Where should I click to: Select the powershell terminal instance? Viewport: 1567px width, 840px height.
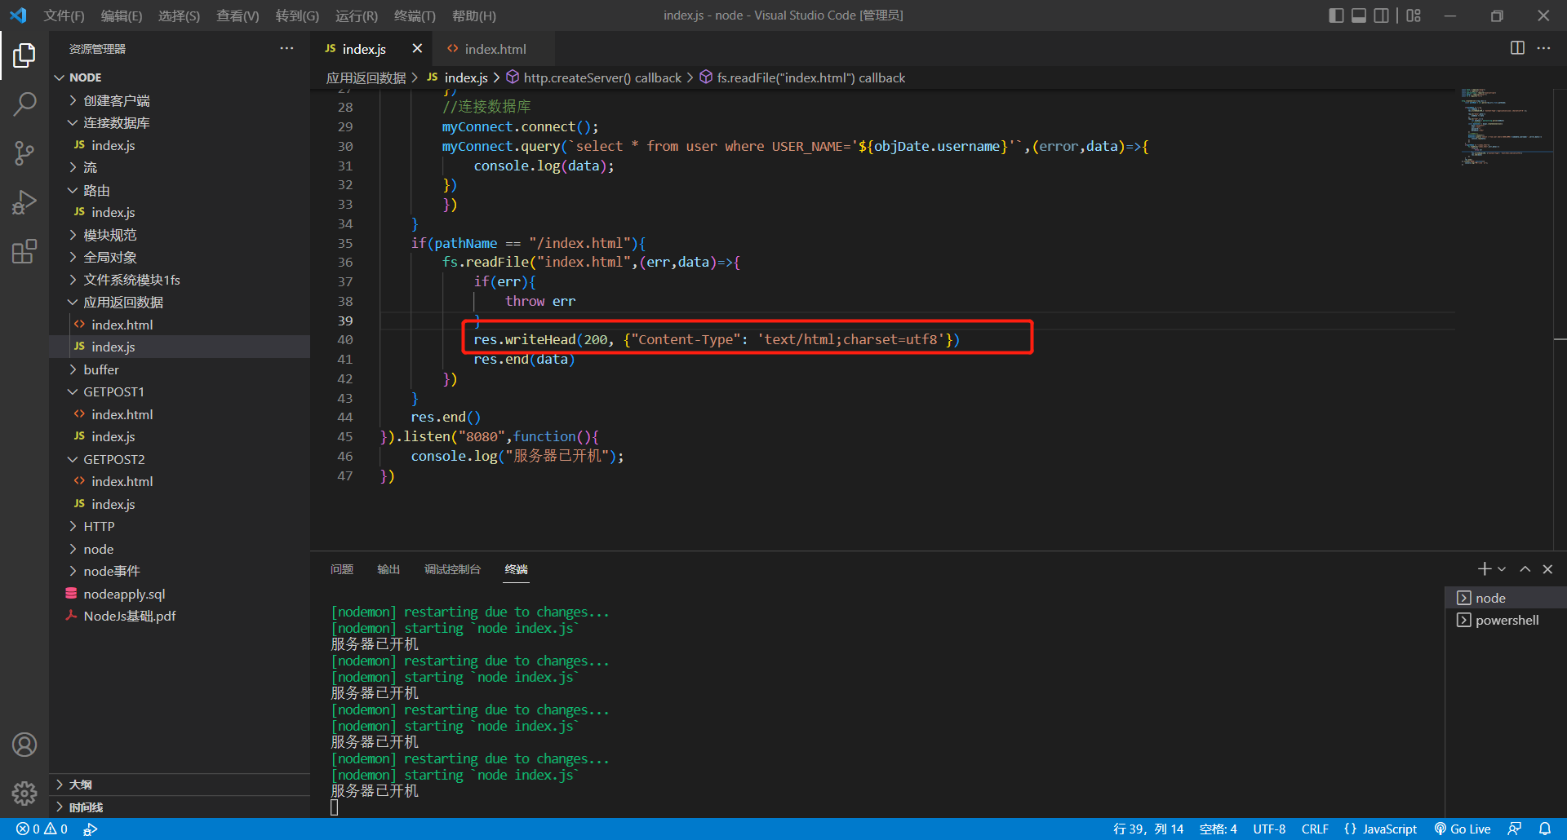point(1506,620)
